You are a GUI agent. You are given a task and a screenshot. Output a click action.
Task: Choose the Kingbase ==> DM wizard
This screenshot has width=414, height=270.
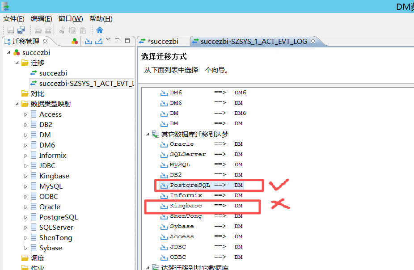[202, 206]
